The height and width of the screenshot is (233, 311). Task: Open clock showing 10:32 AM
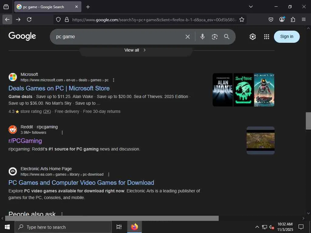click(285, 227)
